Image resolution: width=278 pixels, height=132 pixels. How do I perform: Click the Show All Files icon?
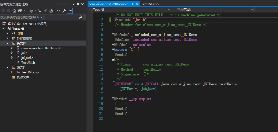pos(51,11)
